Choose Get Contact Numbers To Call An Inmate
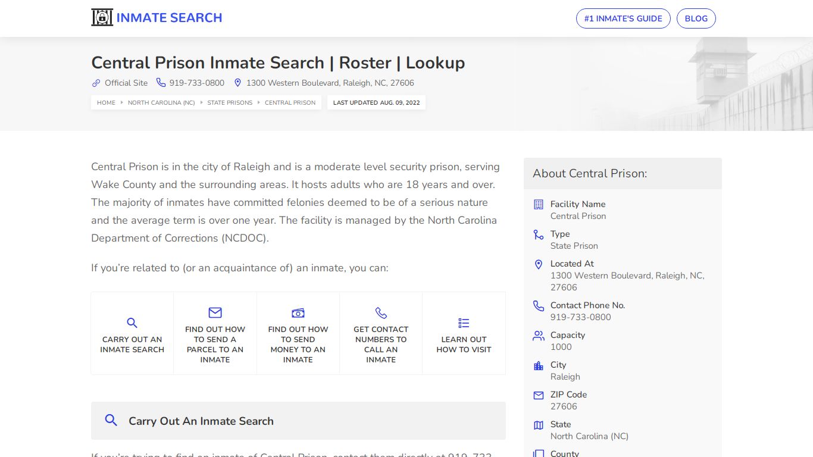The height and width of the screenshot is (457, 813). click(x=381, y=333)
